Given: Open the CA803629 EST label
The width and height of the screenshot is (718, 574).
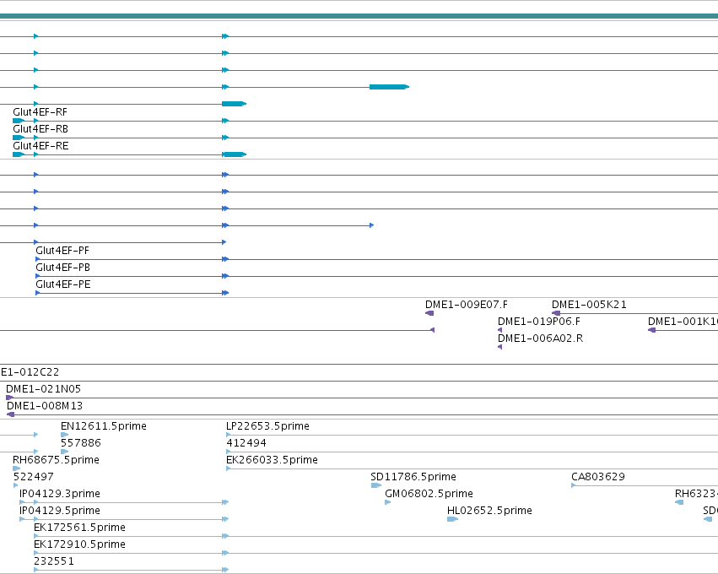Looking at the screenshot, I should coord(598,477).
